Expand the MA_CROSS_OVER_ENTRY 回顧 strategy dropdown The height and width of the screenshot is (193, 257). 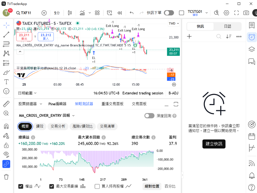(x=47, y=115)
